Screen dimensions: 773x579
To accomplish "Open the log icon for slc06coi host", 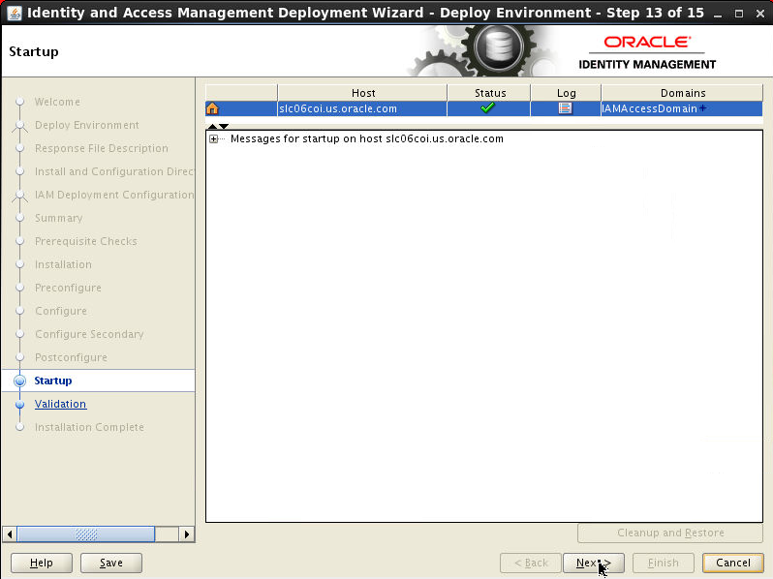I will [x=565, y=107].
